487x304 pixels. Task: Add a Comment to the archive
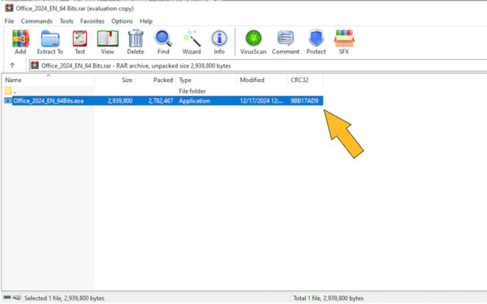[x=285, y=42]
